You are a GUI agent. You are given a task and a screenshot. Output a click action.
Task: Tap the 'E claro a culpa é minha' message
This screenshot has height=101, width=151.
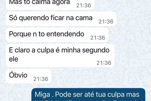[60, 56]
